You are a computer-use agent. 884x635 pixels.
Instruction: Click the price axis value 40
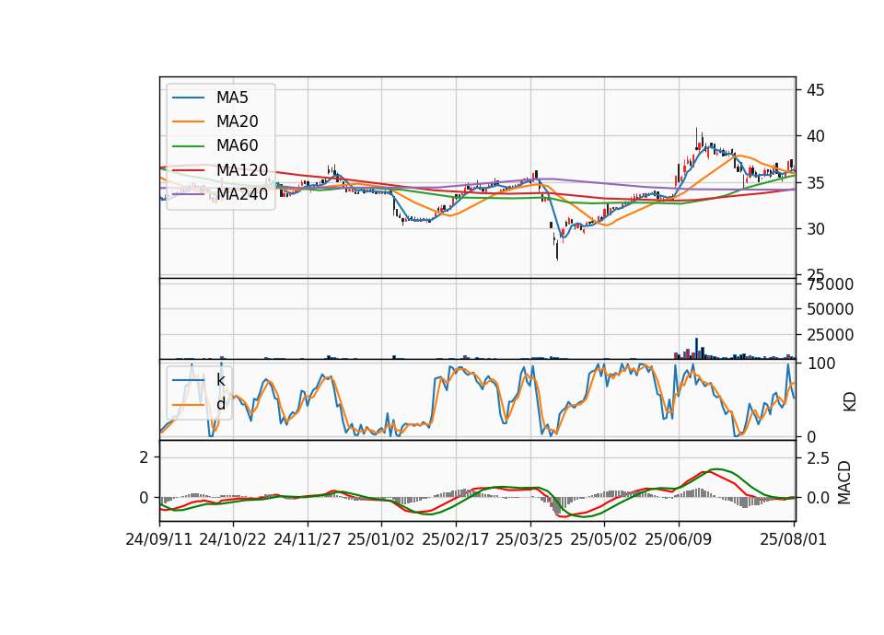[x=815, y=136]
